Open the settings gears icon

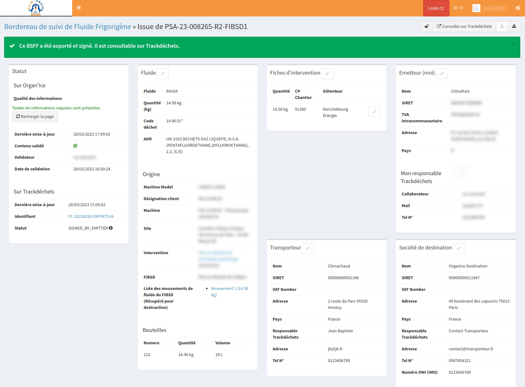[x=518, y=8]
